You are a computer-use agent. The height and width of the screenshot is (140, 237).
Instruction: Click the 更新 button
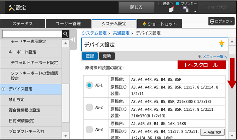pos(107,56)
